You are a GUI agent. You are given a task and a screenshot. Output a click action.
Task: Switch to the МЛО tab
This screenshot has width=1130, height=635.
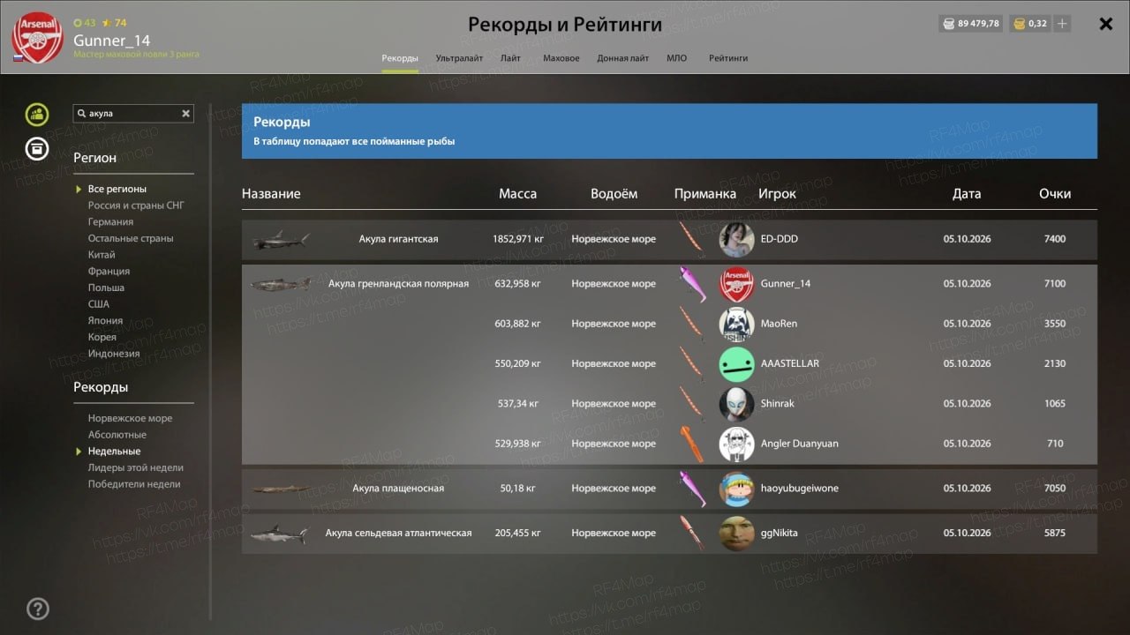(677, 58)
